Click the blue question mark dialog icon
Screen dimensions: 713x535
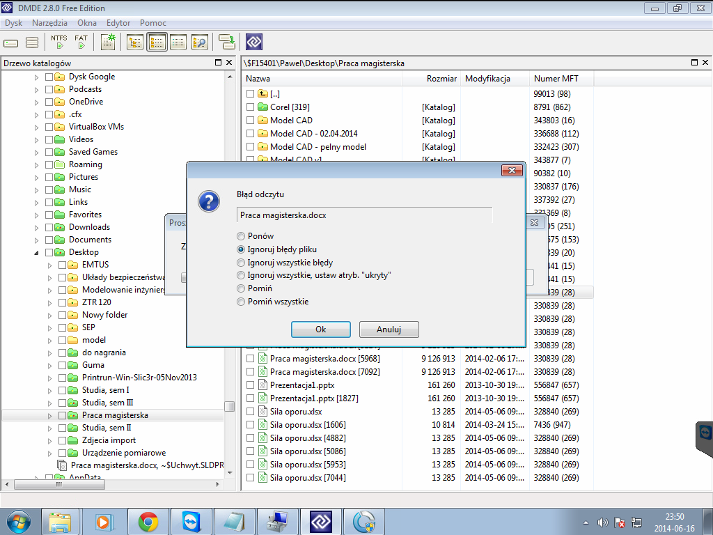209,201
